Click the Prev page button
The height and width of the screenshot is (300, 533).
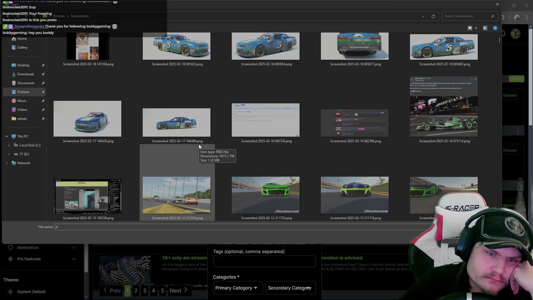point(112,290)
